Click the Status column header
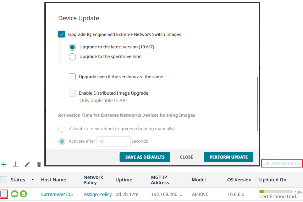 tap(18, 180)
